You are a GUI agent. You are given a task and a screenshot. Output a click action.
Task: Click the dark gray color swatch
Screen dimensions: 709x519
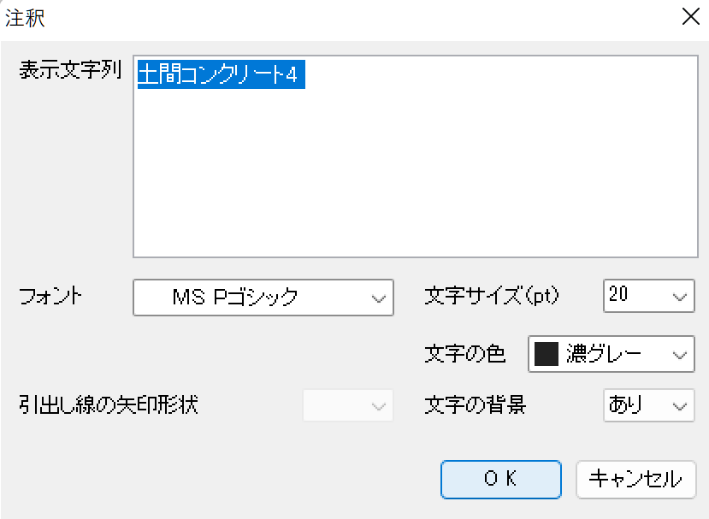tap(546, 354)
